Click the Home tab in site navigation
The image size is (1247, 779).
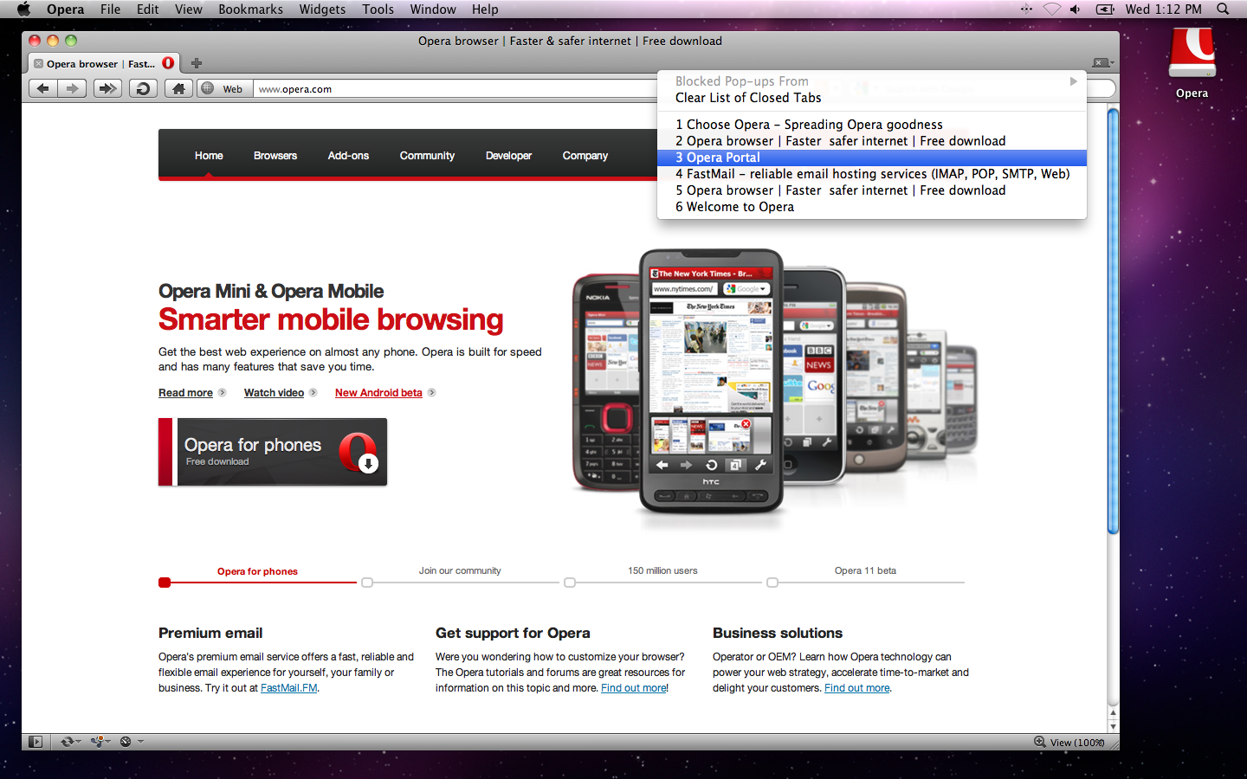click(x=209, y=156)
